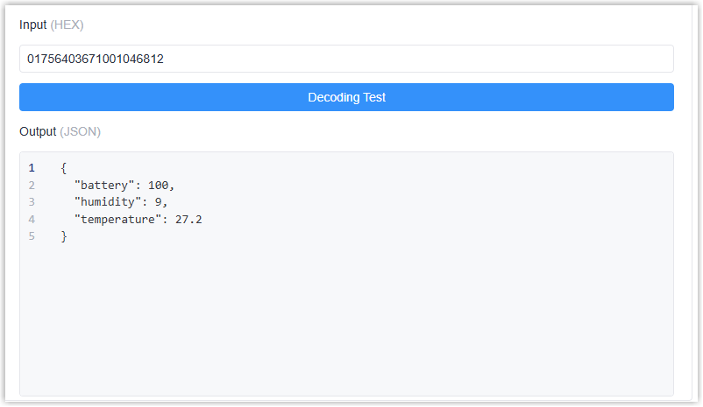The height and width of the screenshot is (407, 703).
Task: Select line number 3 in output gutter
Action: click(32, 202)
